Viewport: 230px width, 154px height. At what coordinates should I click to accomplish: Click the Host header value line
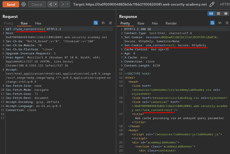pyautogui.click(x=57, y=37)
